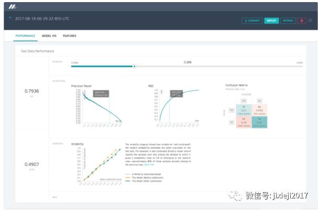This screenshot has height=210, width=318.
Task: Click the red delete model button
Action: coord(302,20)
